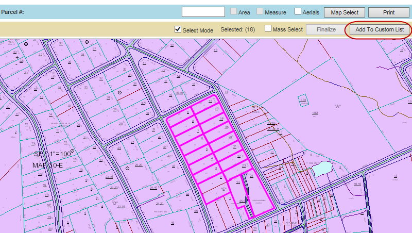Click the MAP 10-E label
Viewport: 412px width, 233px height.
click(48, 165)
